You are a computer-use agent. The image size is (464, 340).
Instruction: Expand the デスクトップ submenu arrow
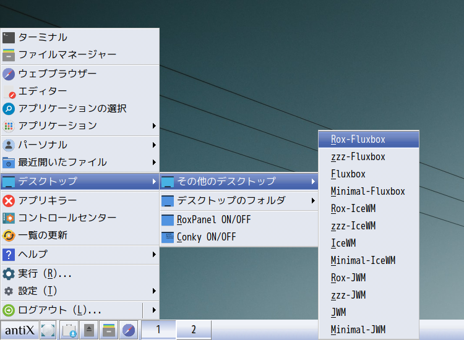tap(154, 181)
